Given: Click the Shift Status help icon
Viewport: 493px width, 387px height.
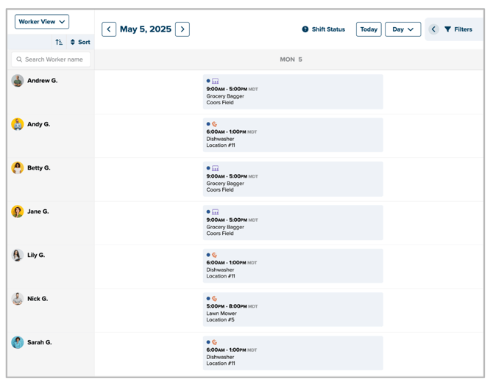Looking at the screenshot, I should (x=305, y=29).
